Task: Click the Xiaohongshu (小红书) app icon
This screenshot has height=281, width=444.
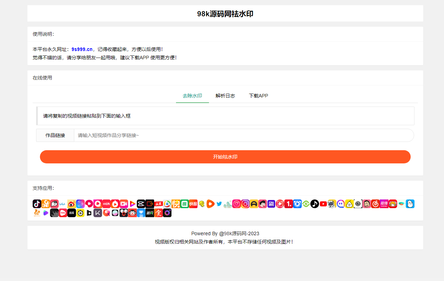Action: 106,204
